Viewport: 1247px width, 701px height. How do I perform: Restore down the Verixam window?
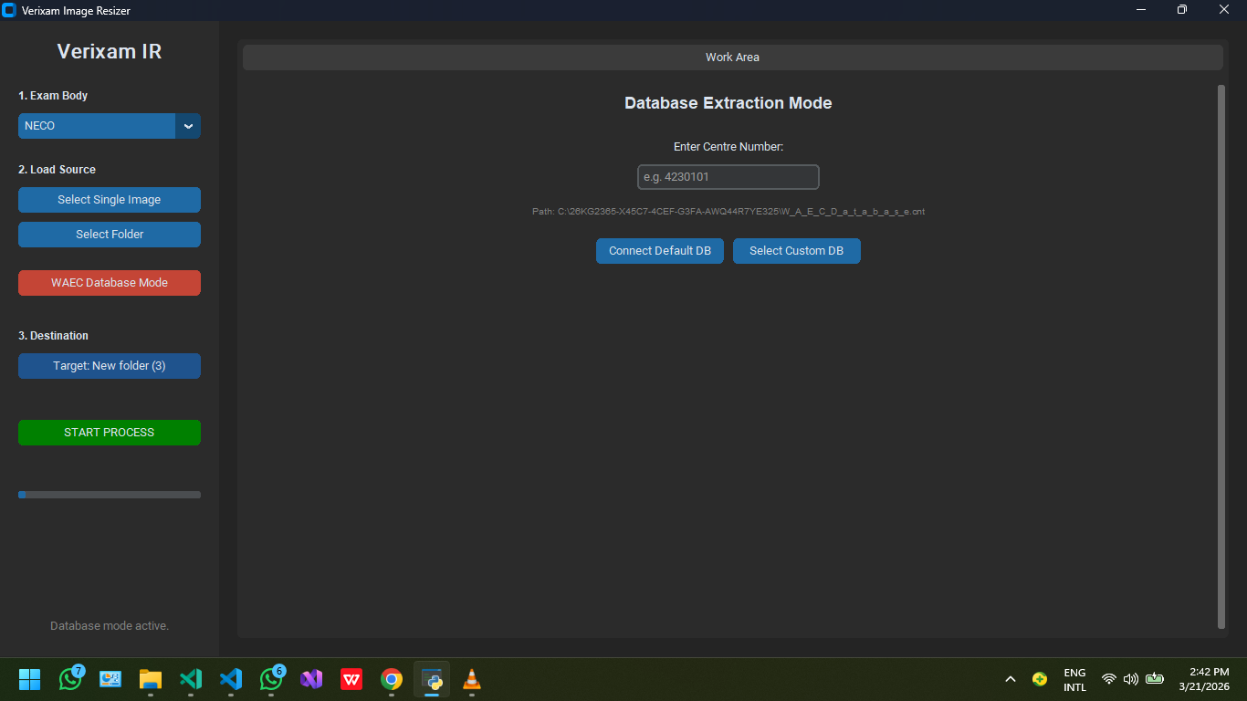(1182, 10)
